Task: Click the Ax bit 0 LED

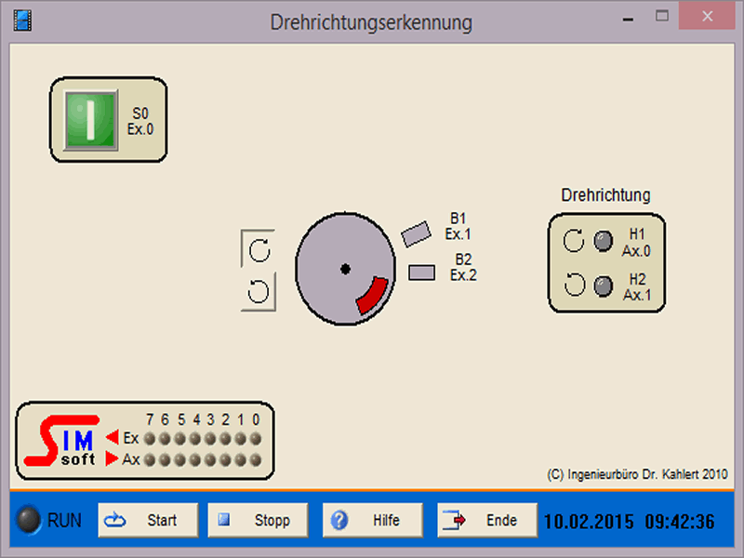Action: point(256,458)
